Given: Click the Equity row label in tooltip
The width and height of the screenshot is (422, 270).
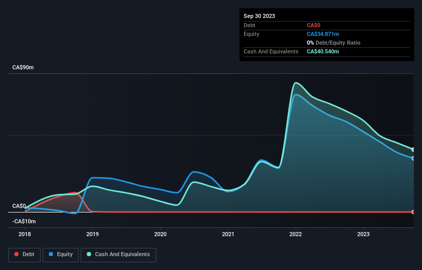Looking at the screenshot, I should tap(251, 34).
